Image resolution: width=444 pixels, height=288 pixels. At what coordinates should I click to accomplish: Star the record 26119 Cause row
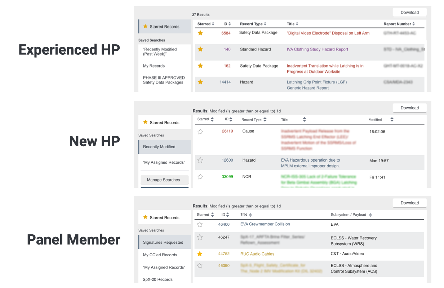200,132
